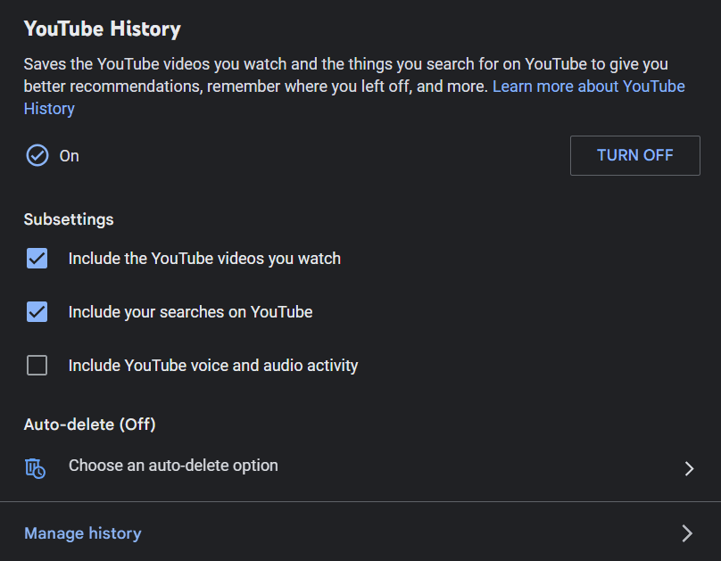Enable the voice and audio activity checkbox
This screenshot has width=721, height=561.
coord(37,366)
